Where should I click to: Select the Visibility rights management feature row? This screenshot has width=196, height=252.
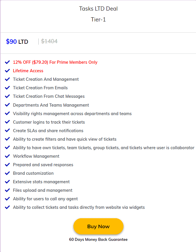(72, 113)
